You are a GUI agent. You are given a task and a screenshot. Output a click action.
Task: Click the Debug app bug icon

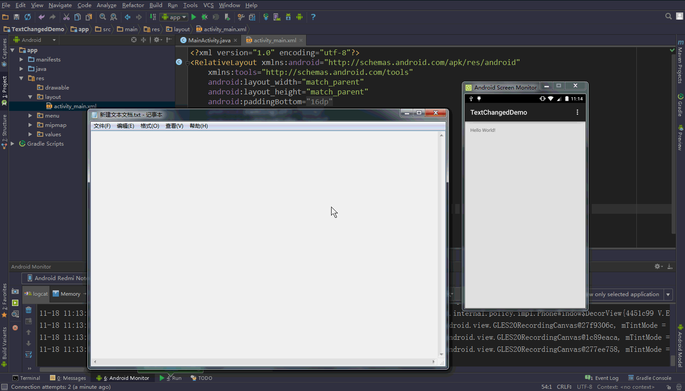[x=204, y=17]
